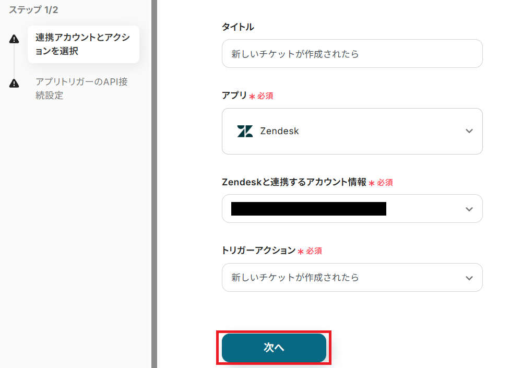Click the アプリ field label
Image resolution: width=522 pixels, height=368 pixels.
tap(234, 96)
